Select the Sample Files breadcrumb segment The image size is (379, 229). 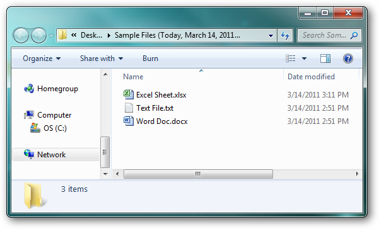pos(177,35)
